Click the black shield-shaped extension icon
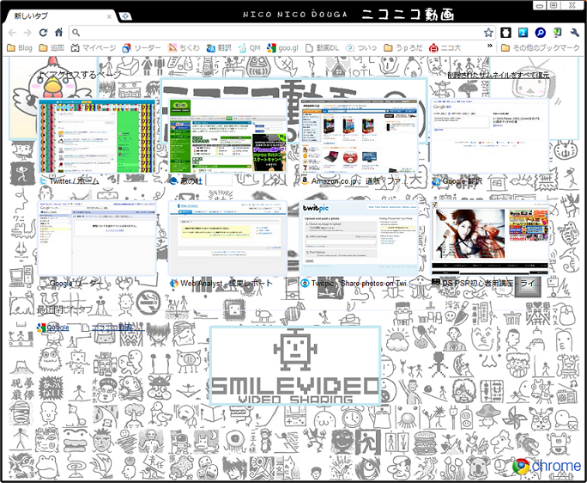587x483 pixels. coord(505,33)
